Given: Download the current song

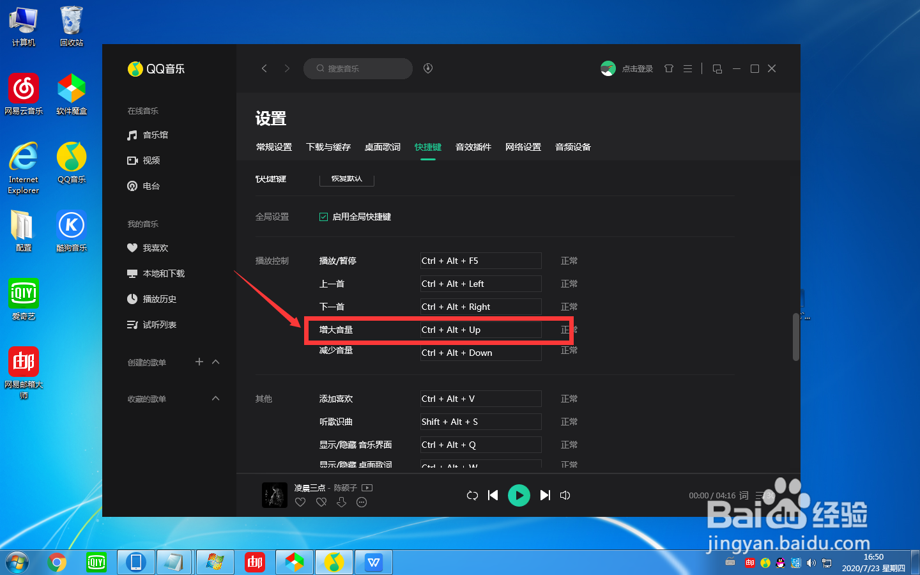Looking at the screenshot, I should [x=342, y=502].
